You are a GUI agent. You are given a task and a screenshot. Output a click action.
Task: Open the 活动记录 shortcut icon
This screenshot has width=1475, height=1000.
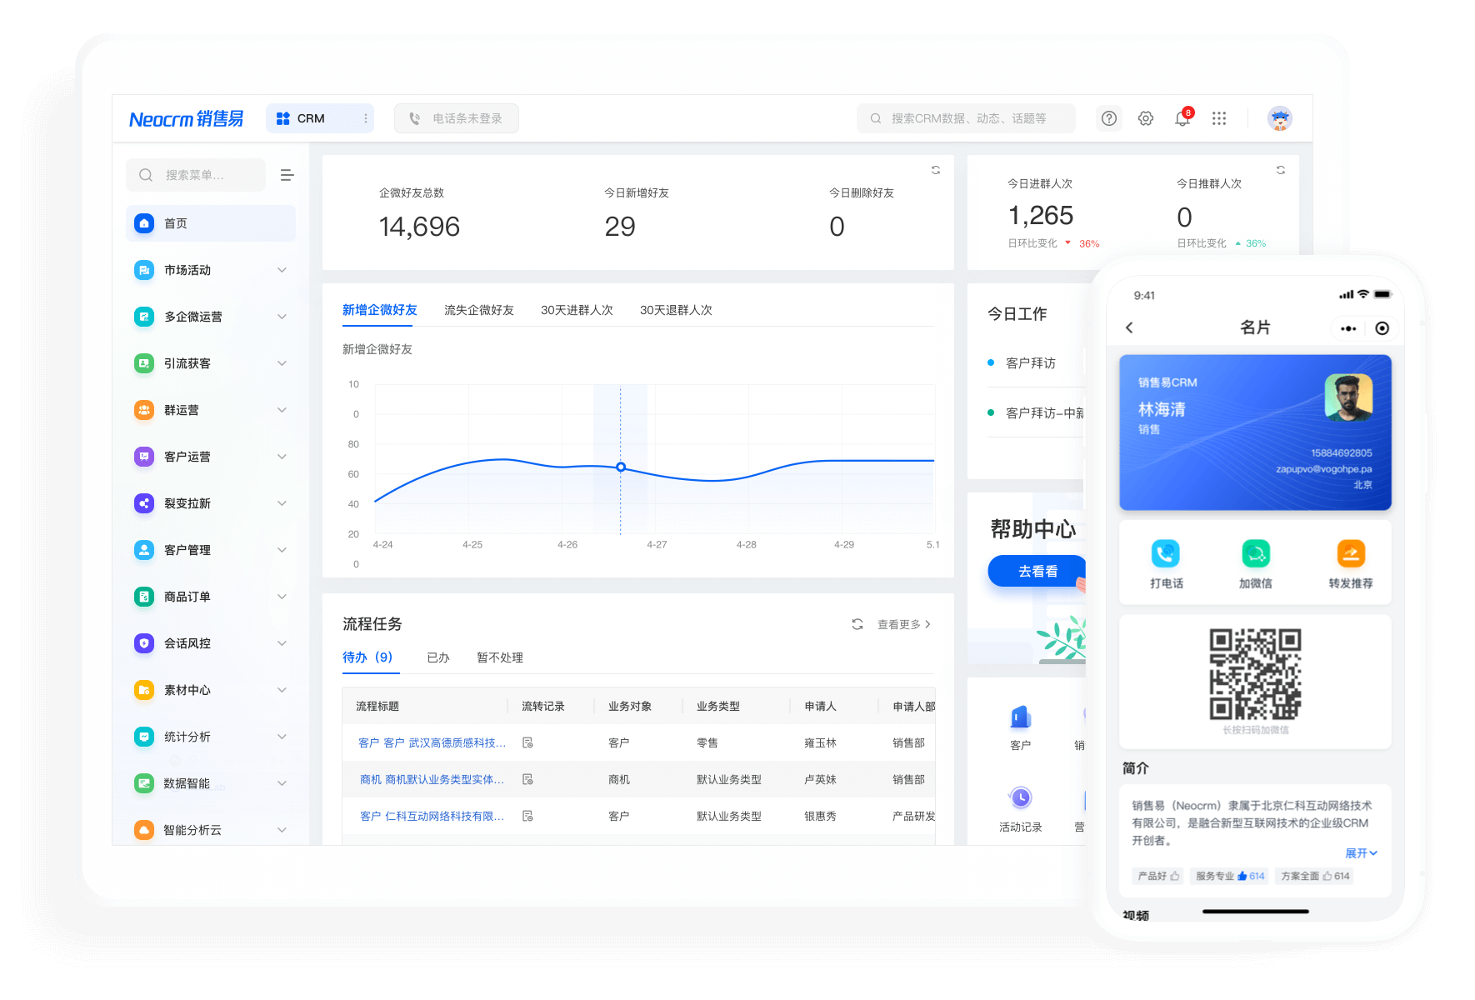pyautogui.click(x=1021, y=797)
